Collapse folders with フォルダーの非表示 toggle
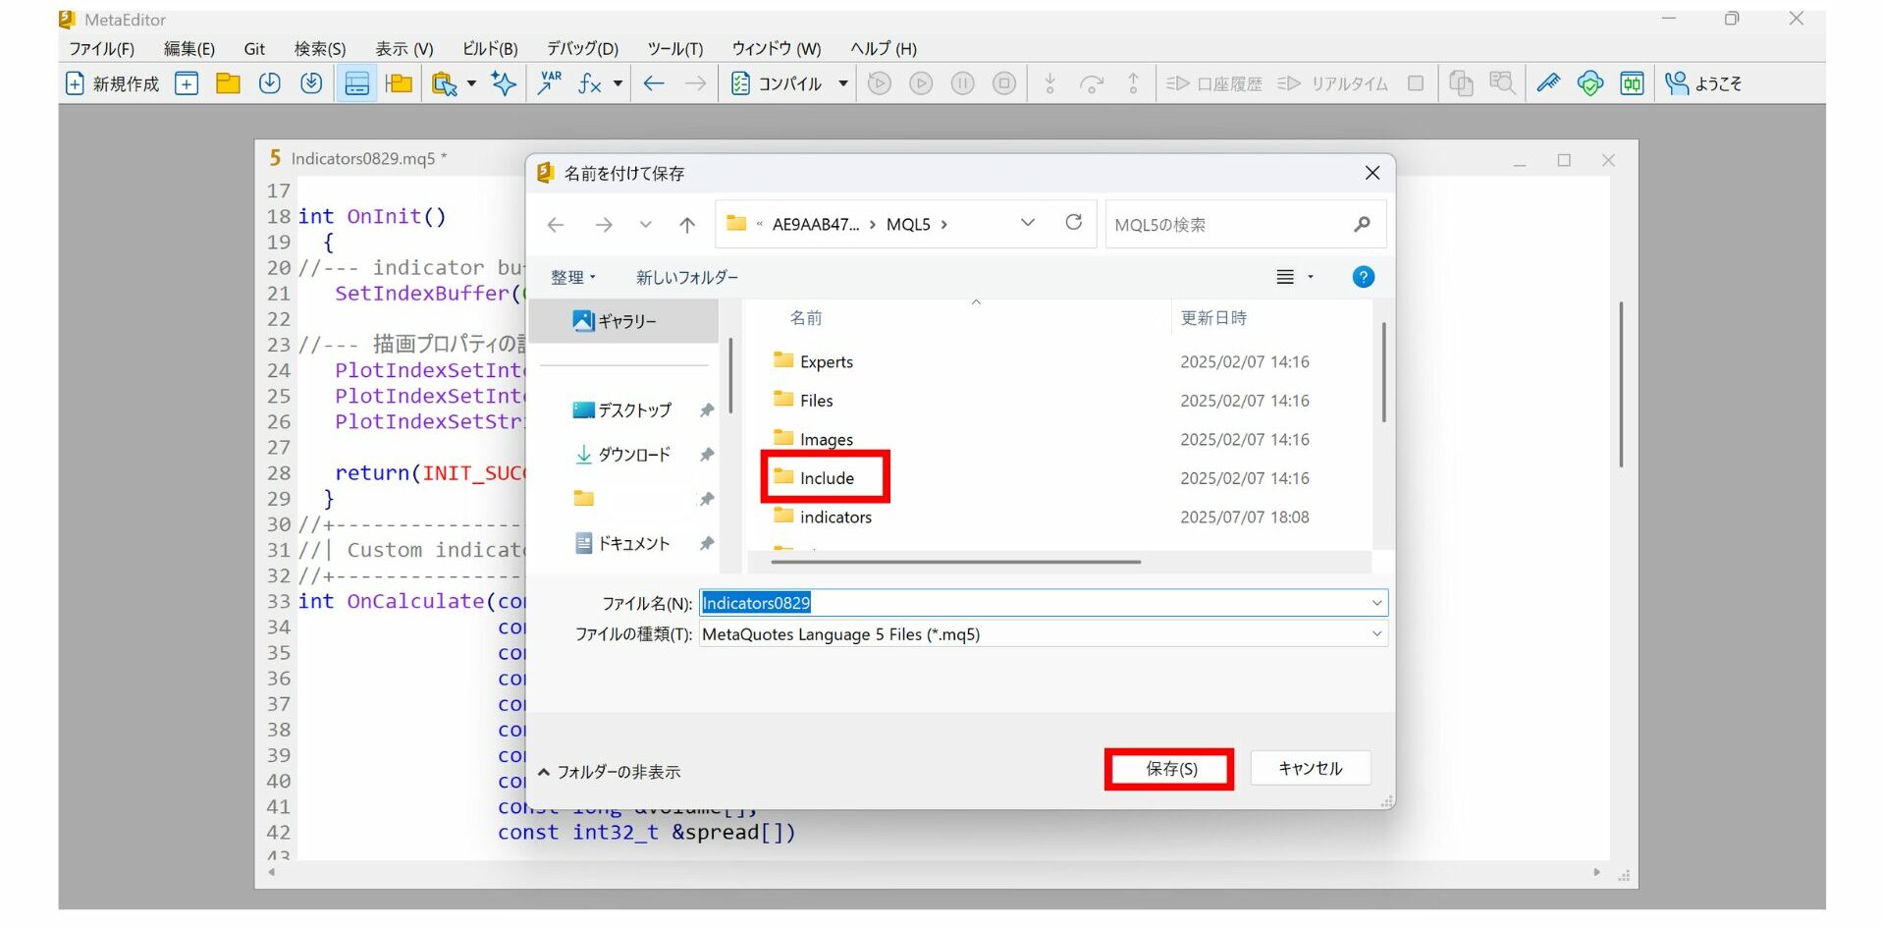The image size is (1882, 927). coord(609,772)
